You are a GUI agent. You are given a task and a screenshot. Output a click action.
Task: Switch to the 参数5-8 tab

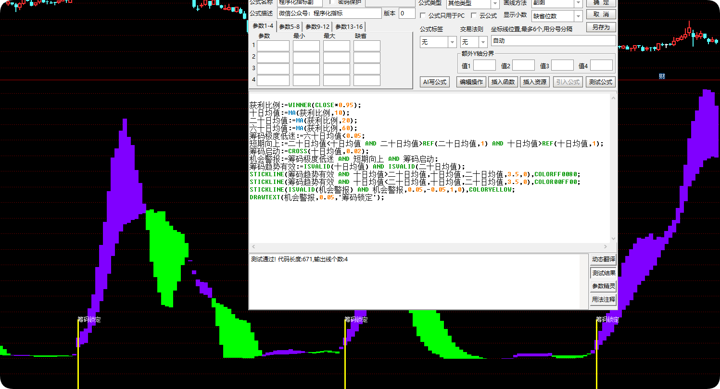(289, 27)
